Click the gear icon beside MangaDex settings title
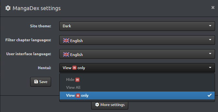 click(8, 8)
